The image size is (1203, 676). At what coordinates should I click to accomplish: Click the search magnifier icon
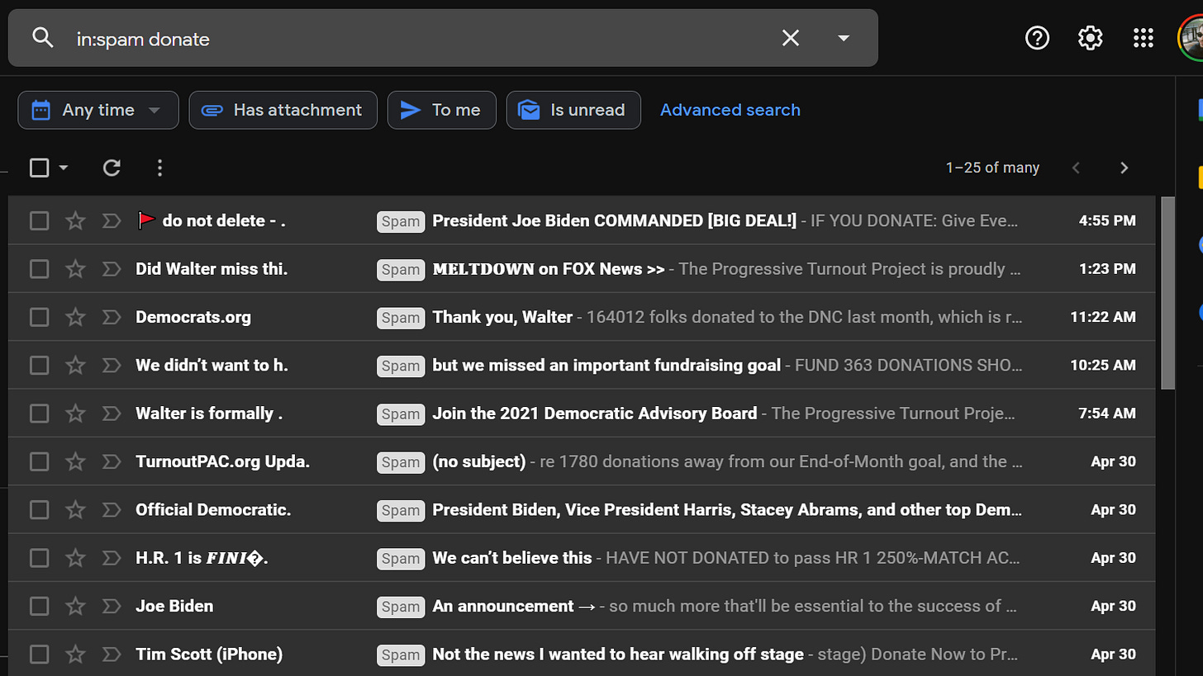click(x=42, y=38)
